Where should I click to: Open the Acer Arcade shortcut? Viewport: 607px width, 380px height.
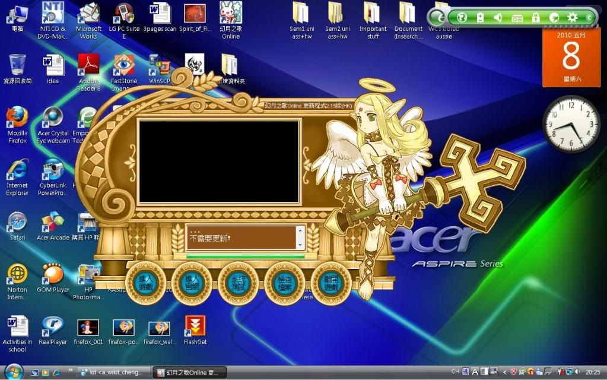point(53,226)
